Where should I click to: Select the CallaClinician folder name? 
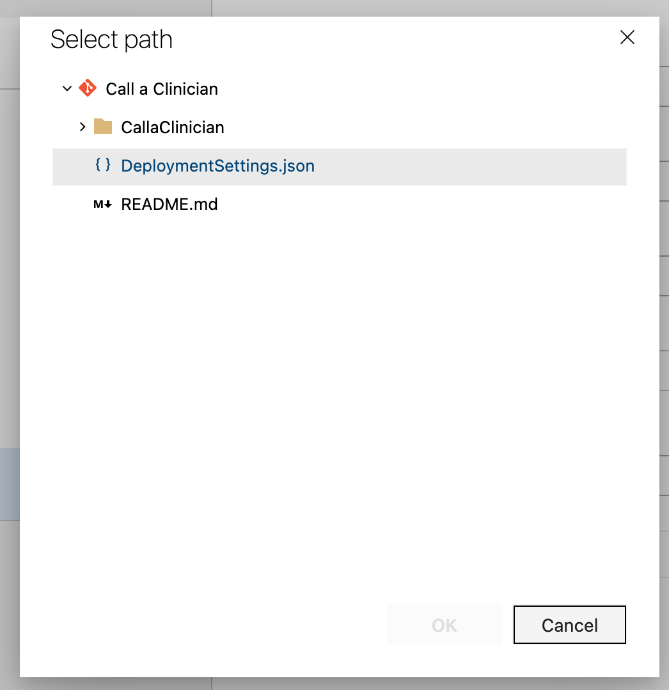(173, 127)
